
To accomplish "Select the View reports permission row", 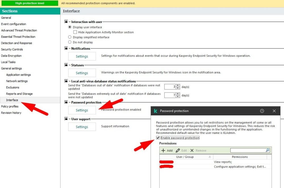I will click(215, 162).
